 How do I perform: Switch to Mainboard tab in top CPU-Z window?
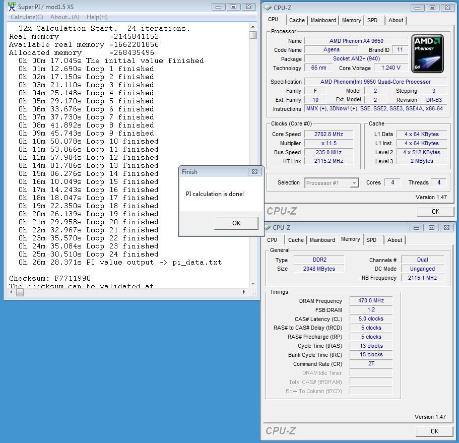(x=323, y=20)
